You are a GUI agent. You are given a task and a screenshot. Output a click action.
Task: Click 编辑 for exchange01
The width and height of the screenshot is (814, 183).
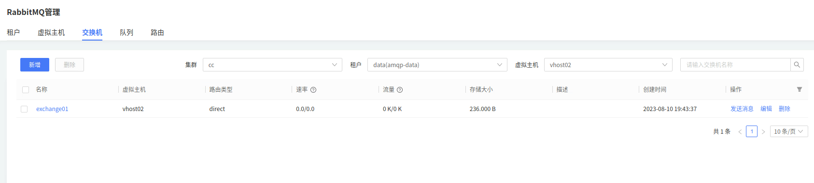pos(766,109)
